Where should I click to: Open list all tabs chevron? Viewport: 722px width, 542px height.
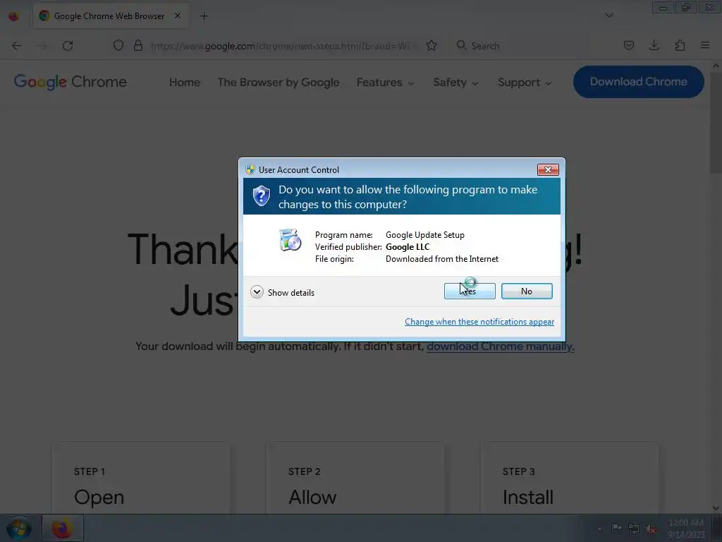coord(608,16)
